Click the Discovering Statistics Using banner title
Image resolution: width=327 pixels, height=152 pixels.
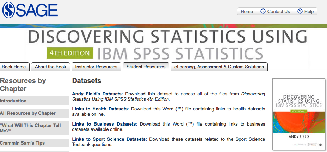point(167,37)
